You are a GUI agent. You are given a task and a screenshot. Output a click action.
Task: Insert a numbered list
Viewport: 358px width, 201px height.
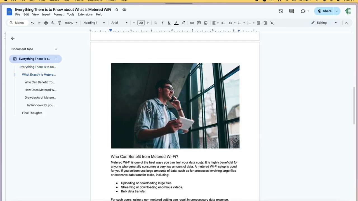pos(249,23)
